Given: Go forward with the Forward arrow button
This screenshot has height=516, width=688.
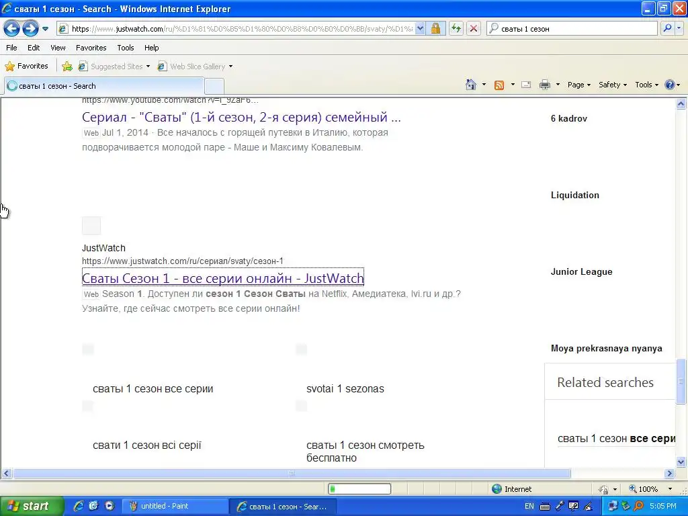Looking at the screenshot, I should click(x=30, y=29).
